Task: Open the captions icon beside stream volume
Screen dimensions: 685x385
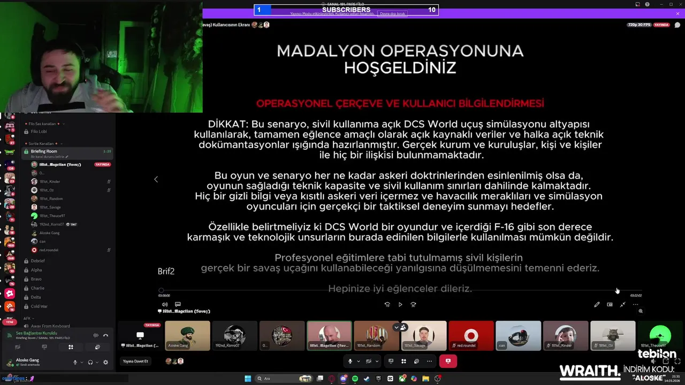Action: pyautogui.click(x=178, y=304)
